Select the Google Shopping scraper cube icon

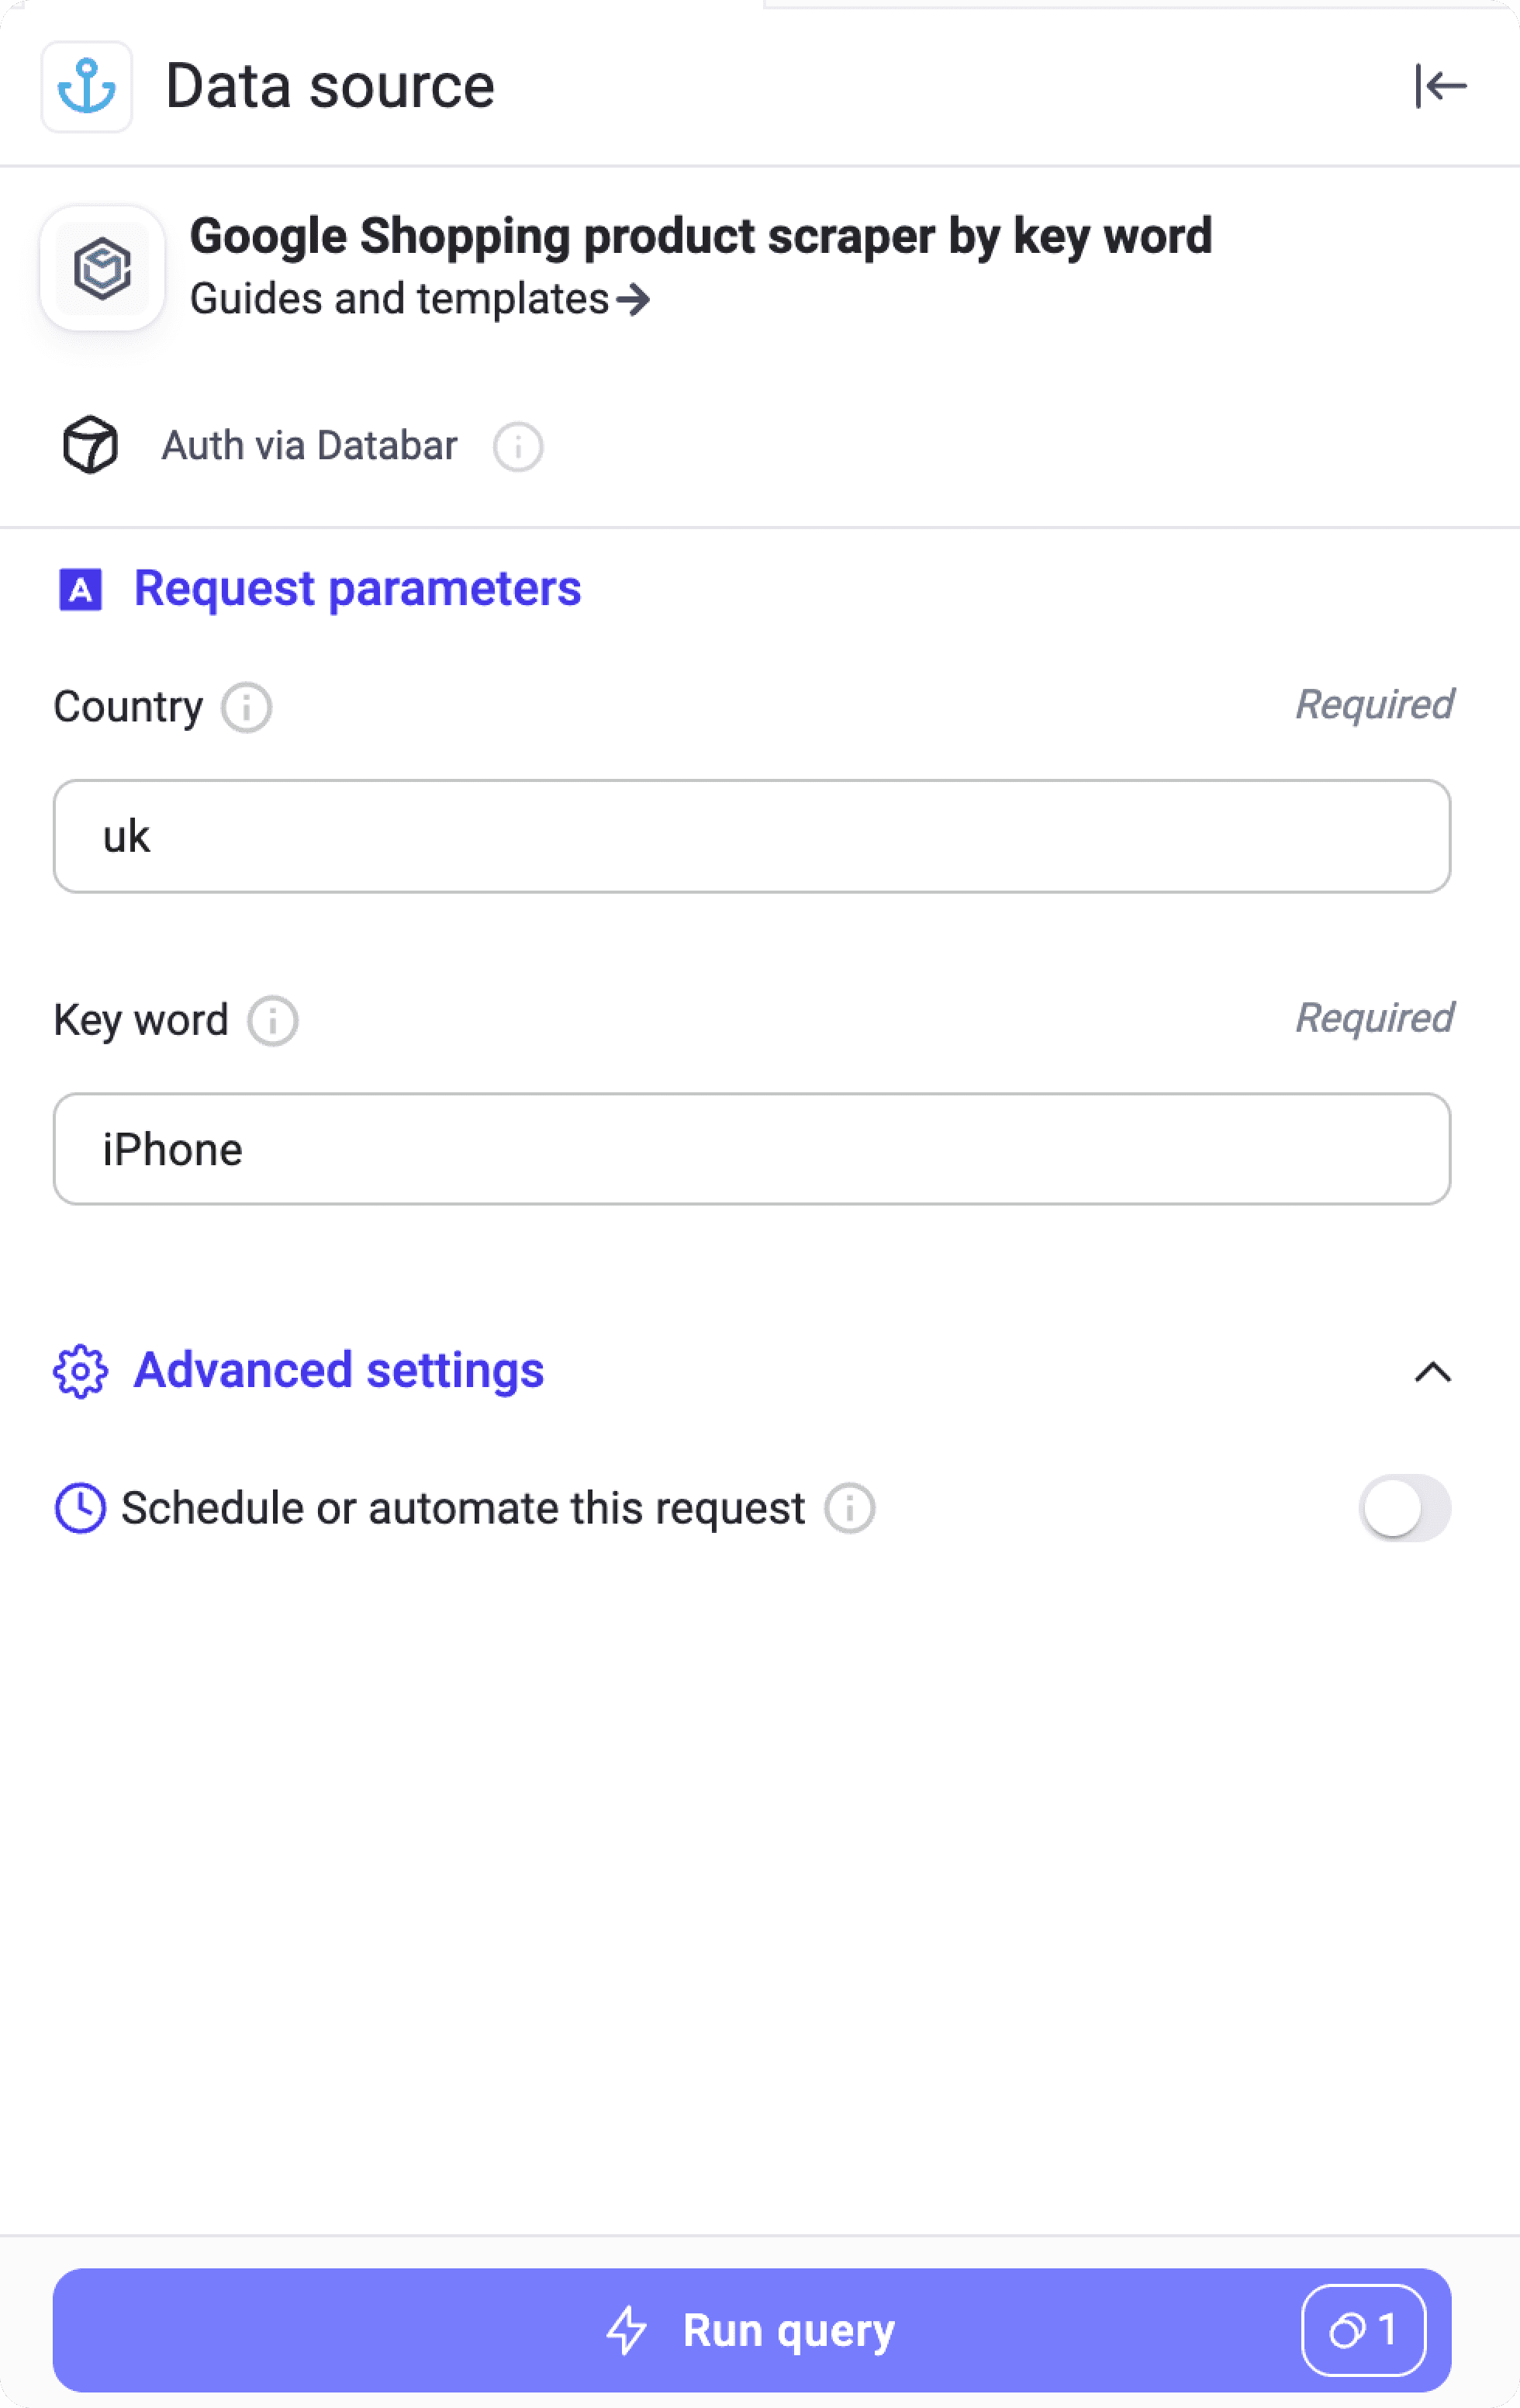tap(102, 268)
